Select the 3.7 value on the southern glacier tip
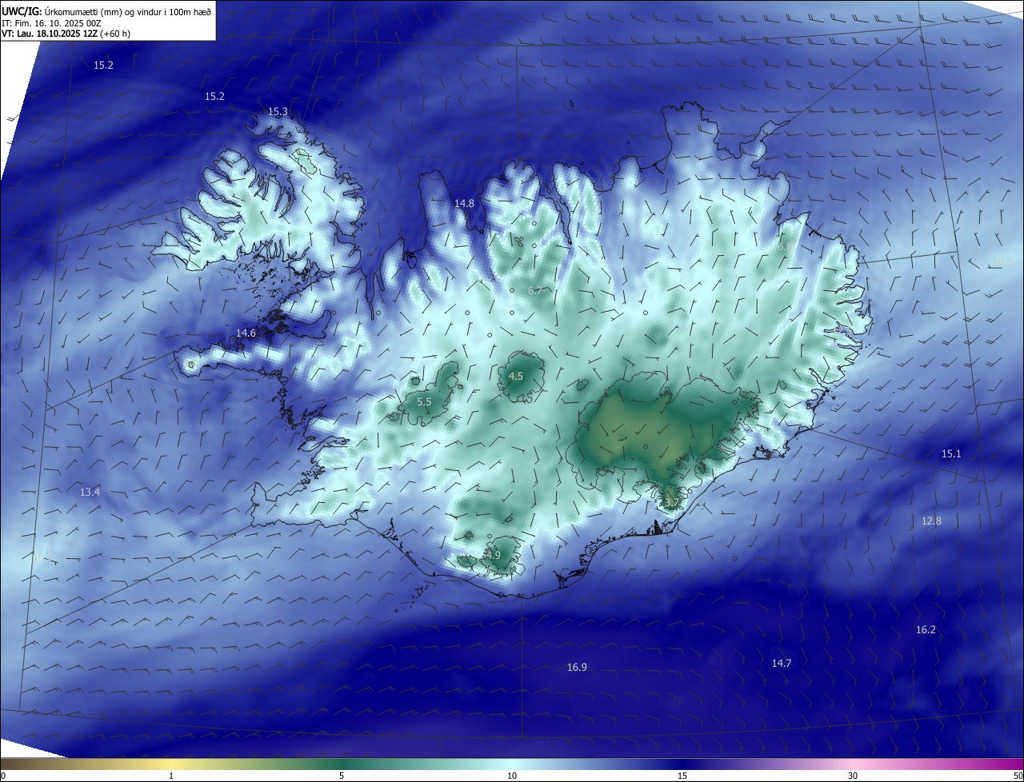Screen dimensions: 1024x782 coord(671,503)
